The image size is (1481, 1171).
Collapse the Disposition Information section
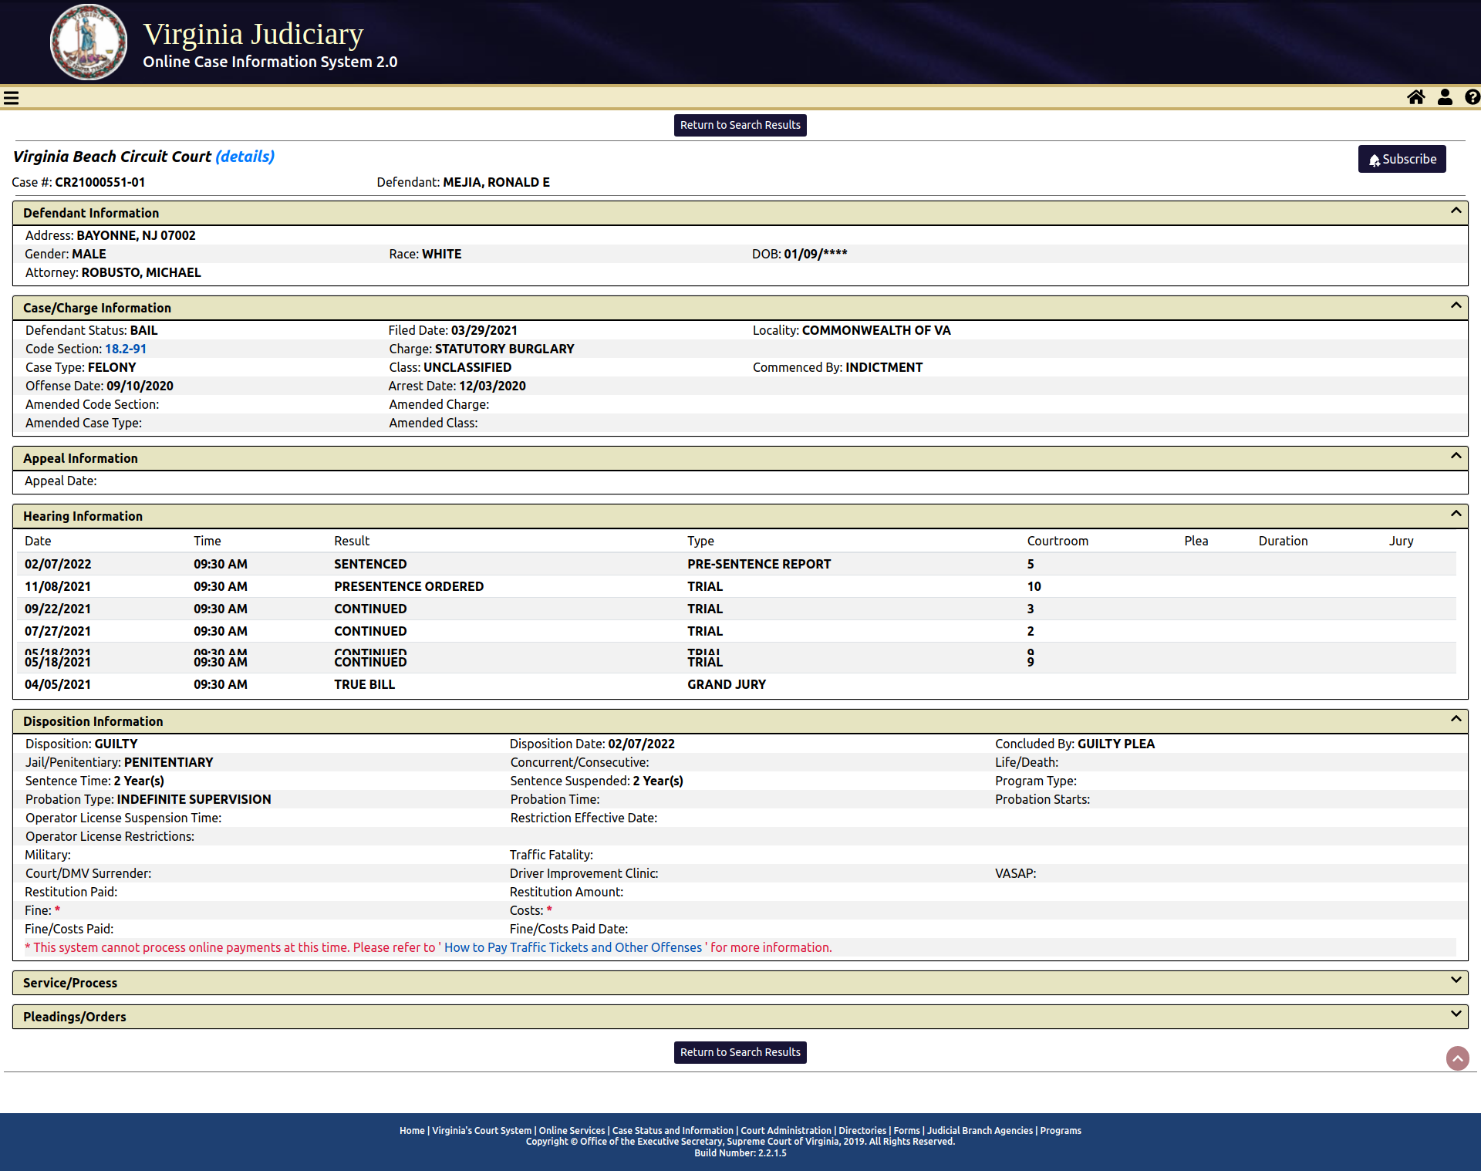(x=1456, y=719)
